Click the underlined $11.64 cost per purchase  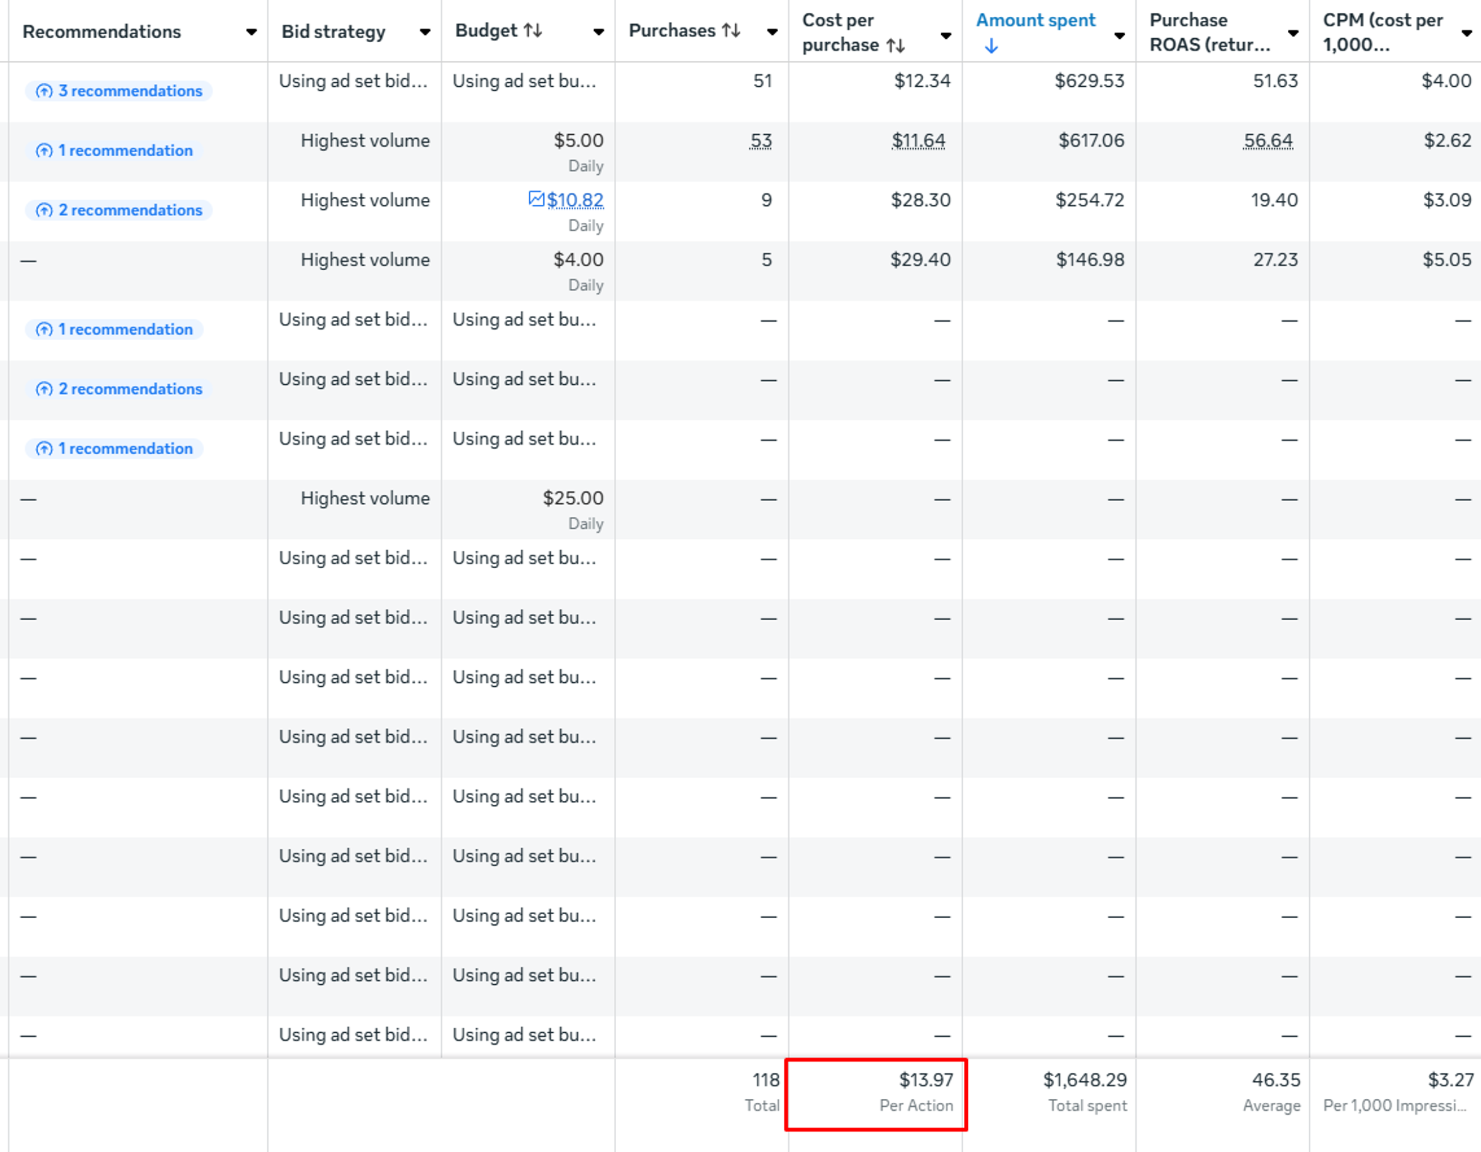(918, 141)
